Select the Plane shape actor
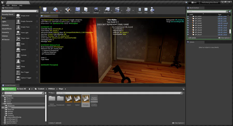 pyautogui.click(x=27, y=66)
